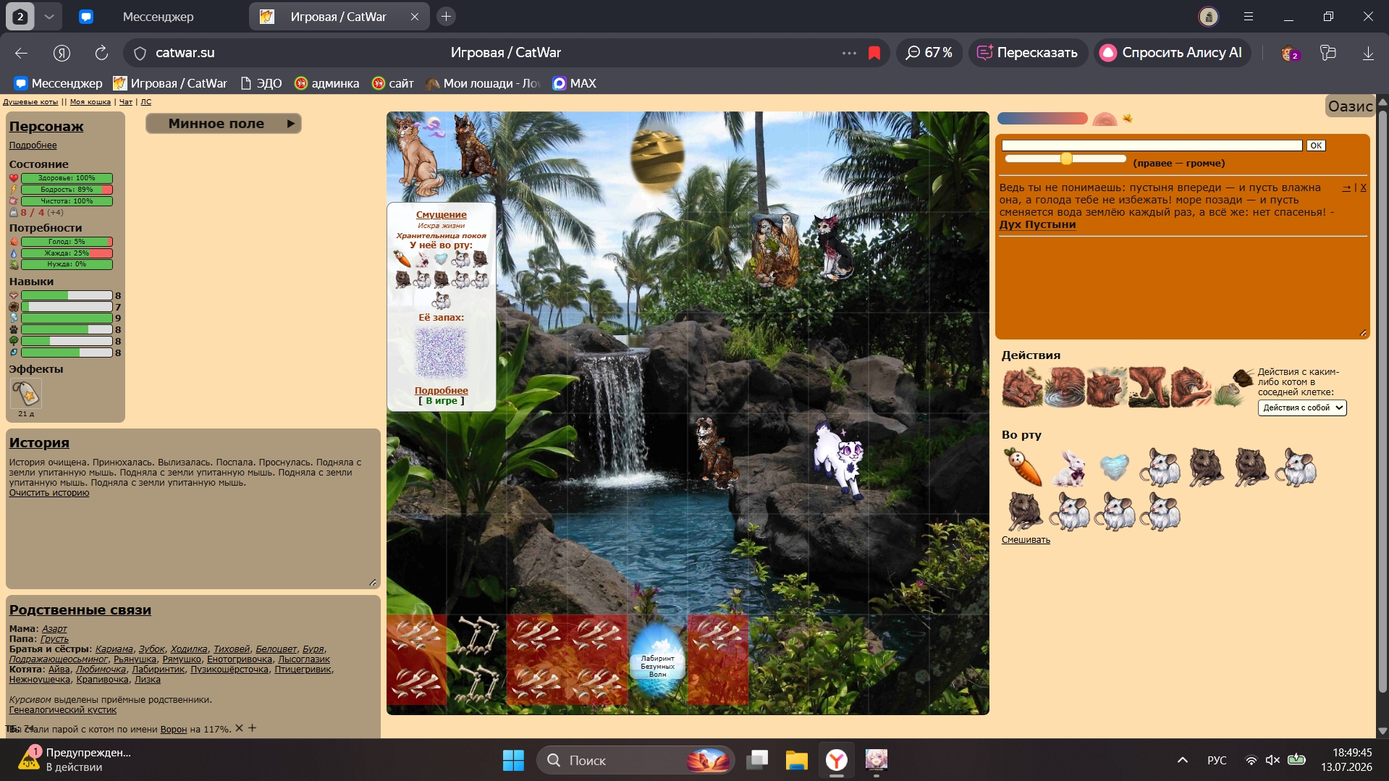Viewport: 1389px width, 781px height.
Task: Click the white cat with purple eyes
Action: coord(839,460)
